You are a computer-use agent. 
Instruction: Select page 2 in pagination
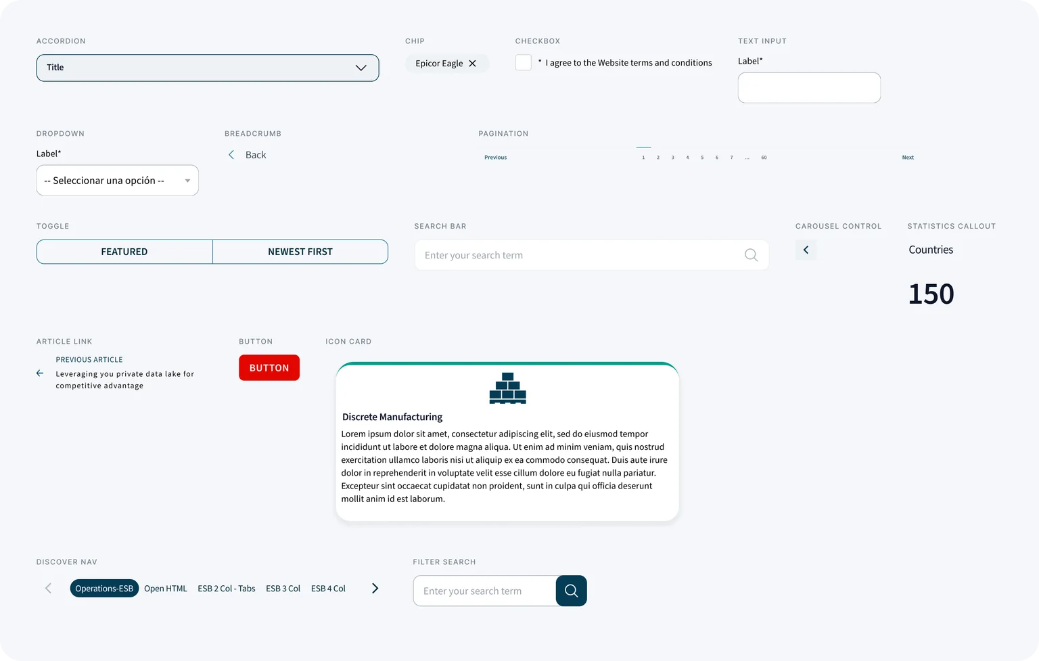pyautogui.click(x=658, y=158)
